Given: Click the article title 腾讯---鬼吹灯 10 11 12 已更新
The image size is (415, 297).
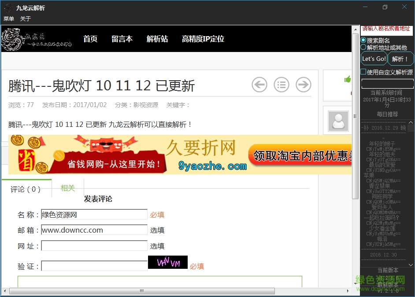Looking at the screenshot, I should [102, 86].
